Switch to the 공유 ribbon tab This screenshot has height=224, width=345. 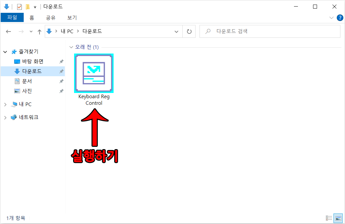[x=51, y=17]
